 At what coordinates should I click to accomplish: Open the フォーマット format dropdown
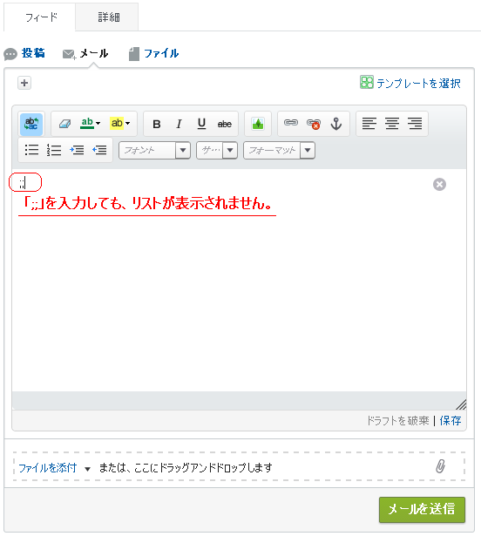[x=279, y=150]
